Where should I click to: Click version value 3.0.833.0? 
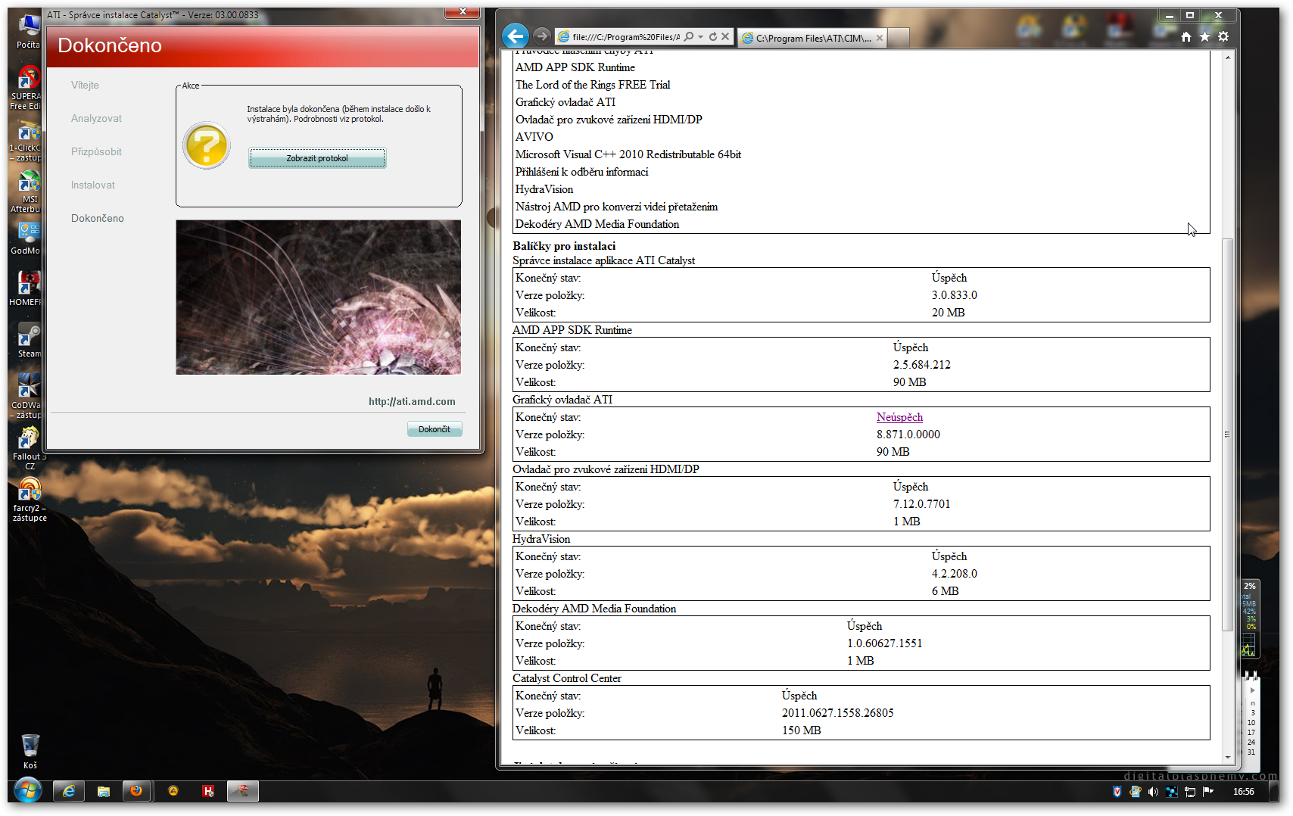(x=955, y=295)
